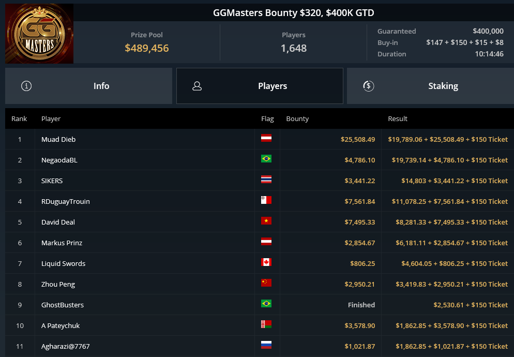Click the $489,456 Prize Pool value

coord(147,47)
